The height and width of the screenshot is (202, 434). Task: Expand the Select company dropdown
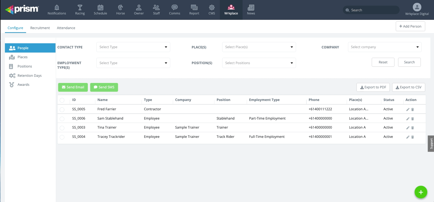(384, 47)
